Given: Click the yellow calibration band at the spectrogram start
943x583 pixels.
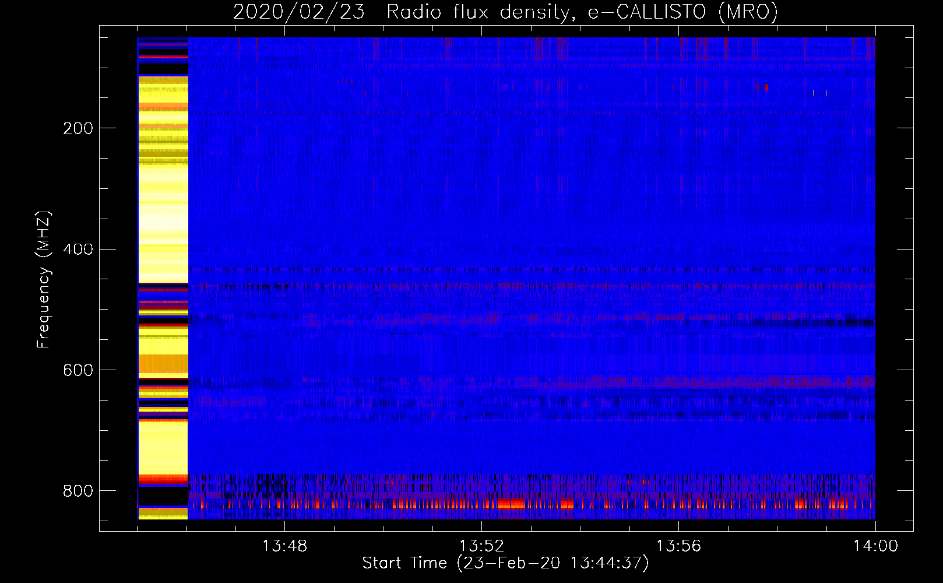Looking at the screenshot, I should (x=163, y=278).
